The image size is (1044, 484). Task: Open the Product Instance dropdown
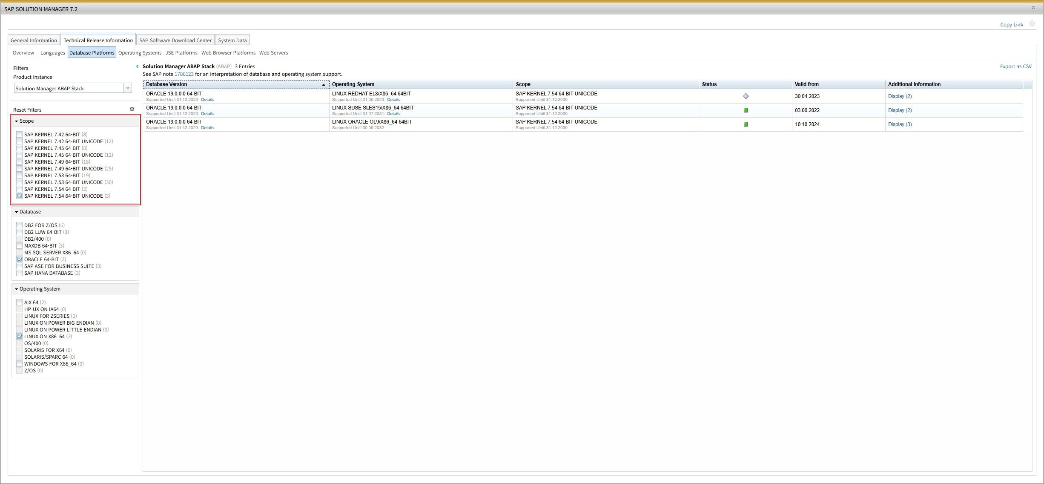pyautogui.click(x=128, y=88)
